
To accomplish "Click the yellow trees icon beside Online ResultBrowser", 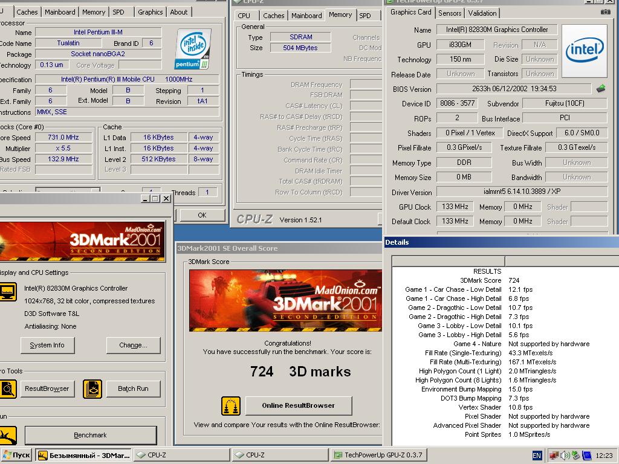I will (x=231, y=405).
